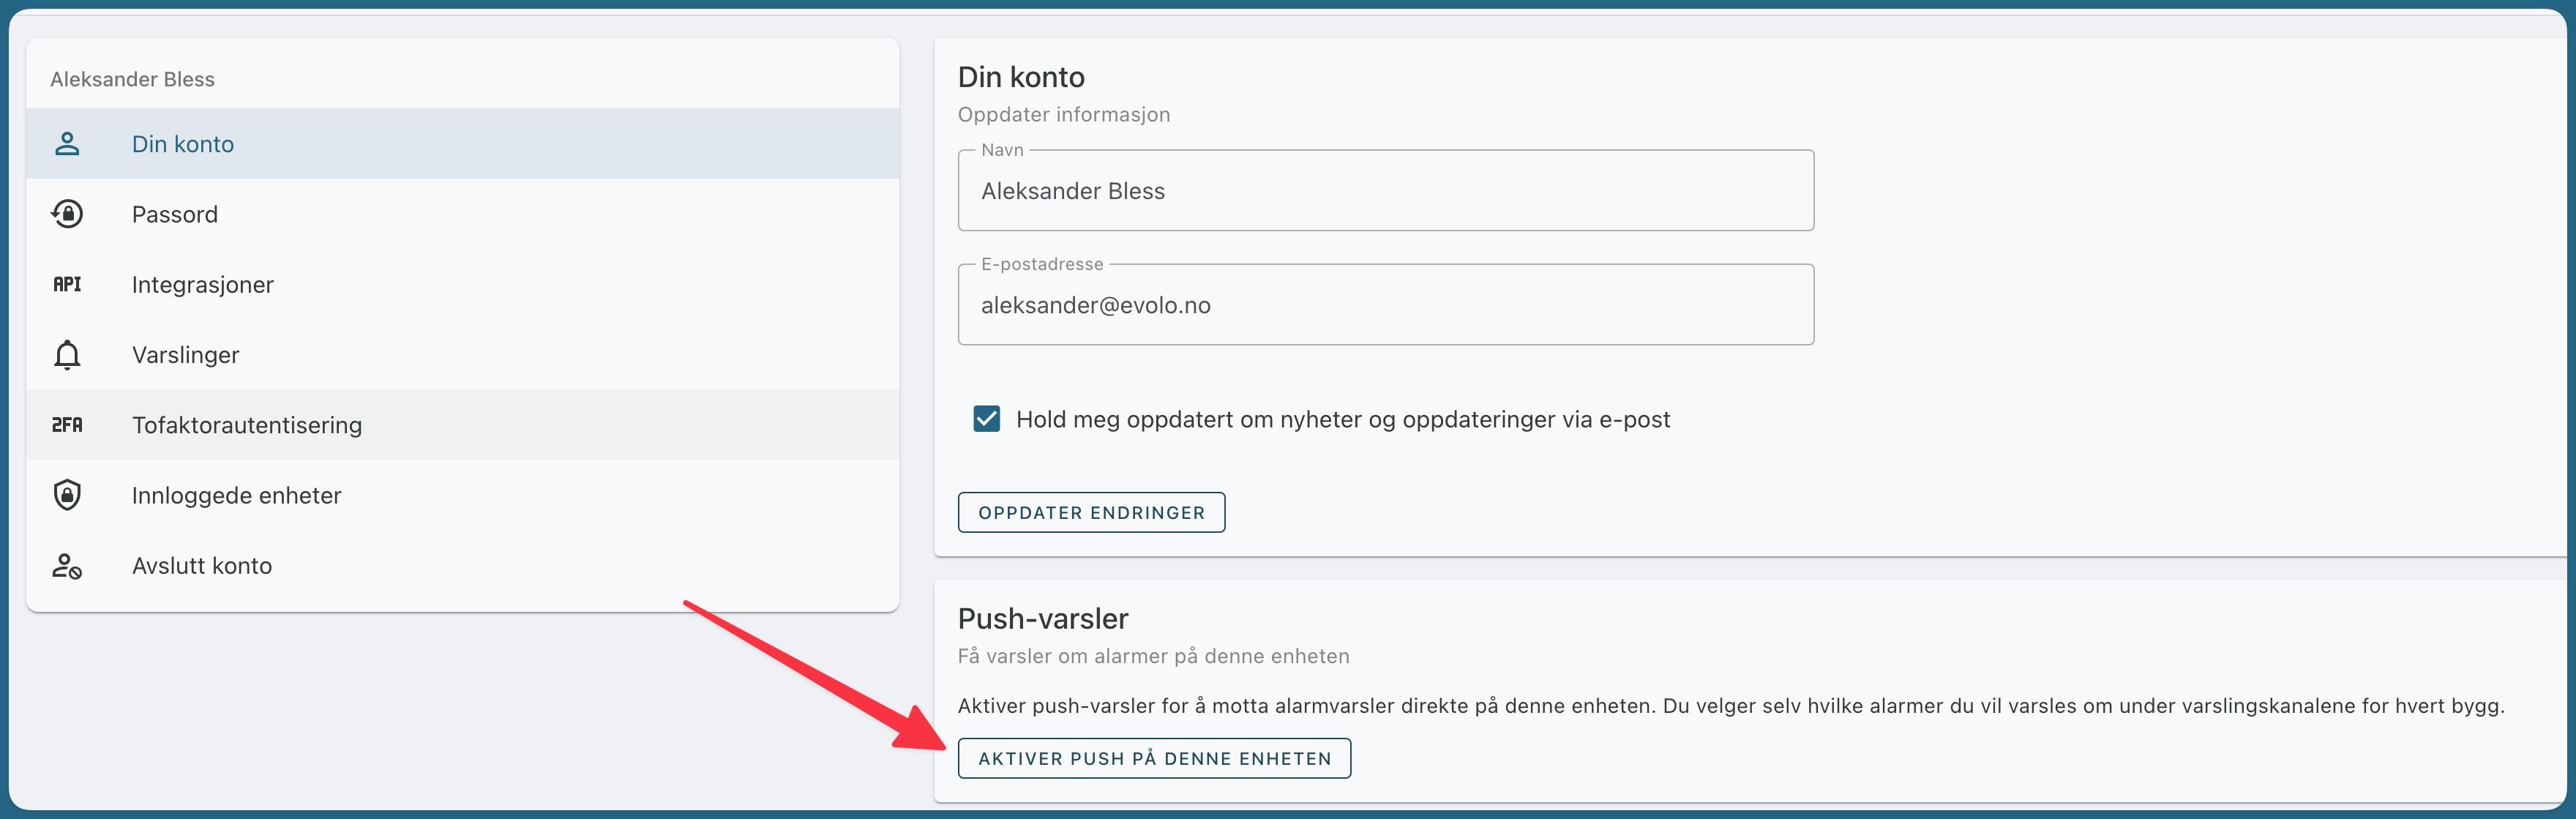This screenshot has width=2576, height=819.
Task: Click the person-off icon beside Avslutt konto
Action: point(67,566)
